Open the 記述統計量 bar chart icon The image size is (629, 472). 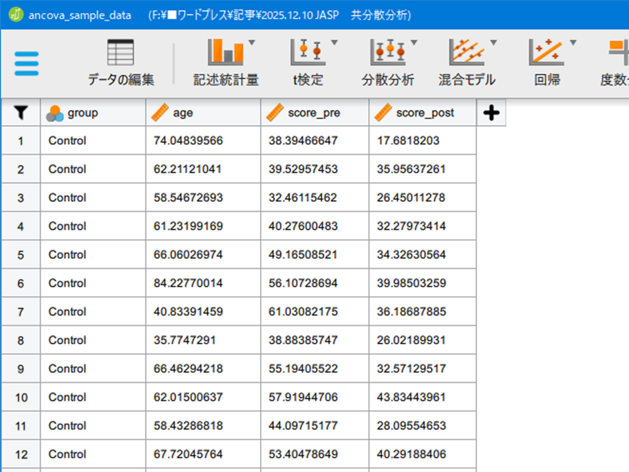pyautogui.click(x=225, y=52)
